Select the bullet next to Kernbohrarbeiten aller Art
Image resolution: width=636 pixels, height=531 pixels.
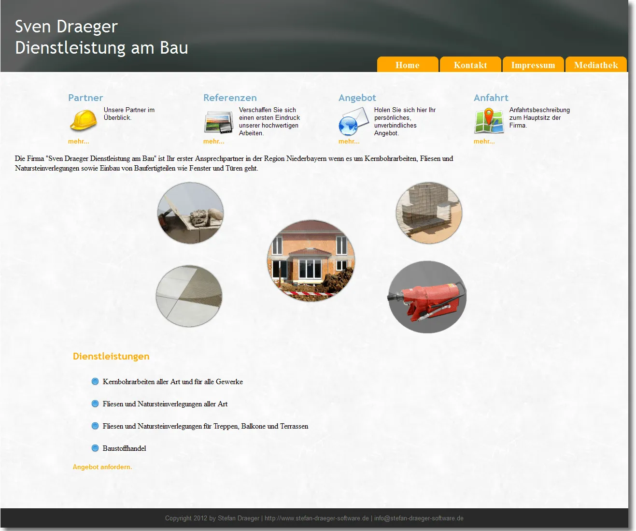pos(95,381)
